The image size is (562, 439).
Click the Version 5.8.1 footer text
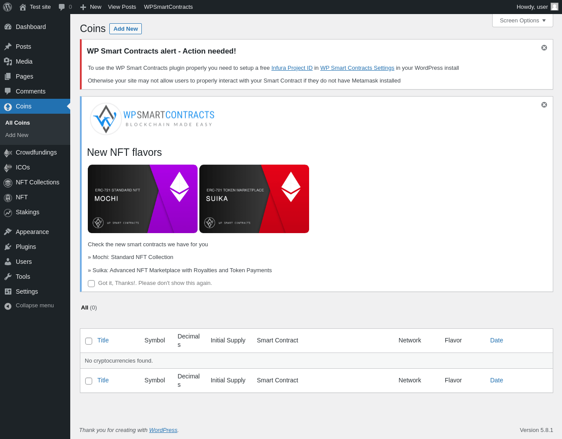[537, 430]
